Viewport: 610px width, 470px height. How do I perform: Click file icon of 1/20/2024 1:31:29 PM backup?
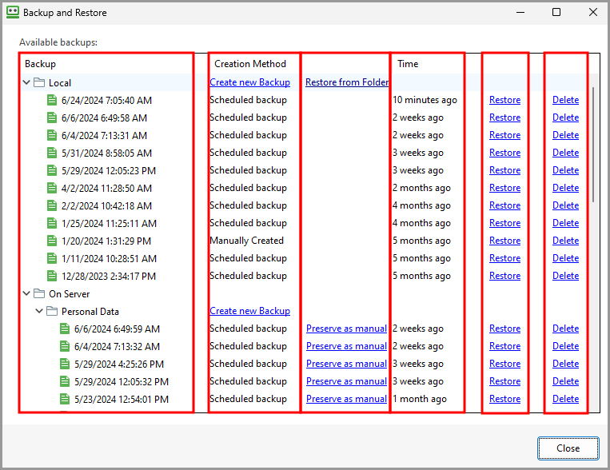(52, 241)
